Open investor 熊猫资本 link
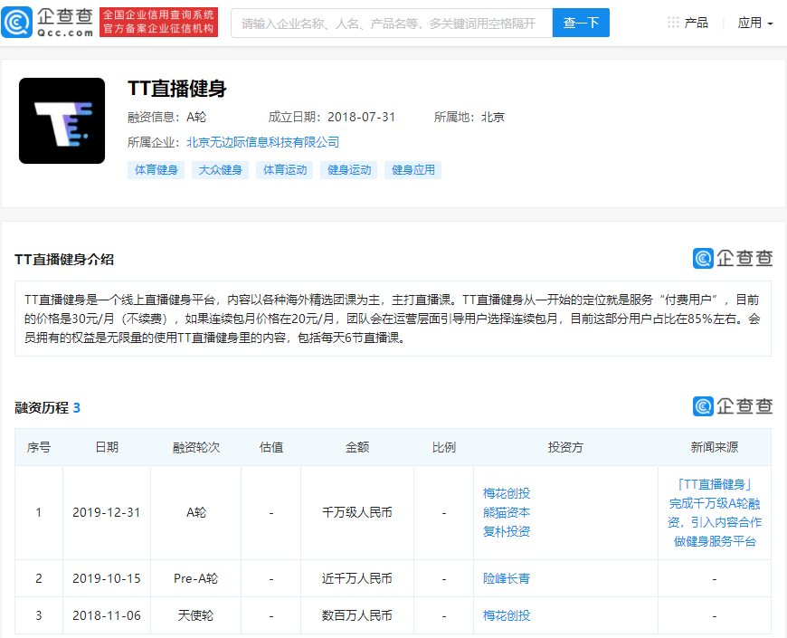Image resolution: width=787 pixels, height=638 pixels. [x=507, y=512]
